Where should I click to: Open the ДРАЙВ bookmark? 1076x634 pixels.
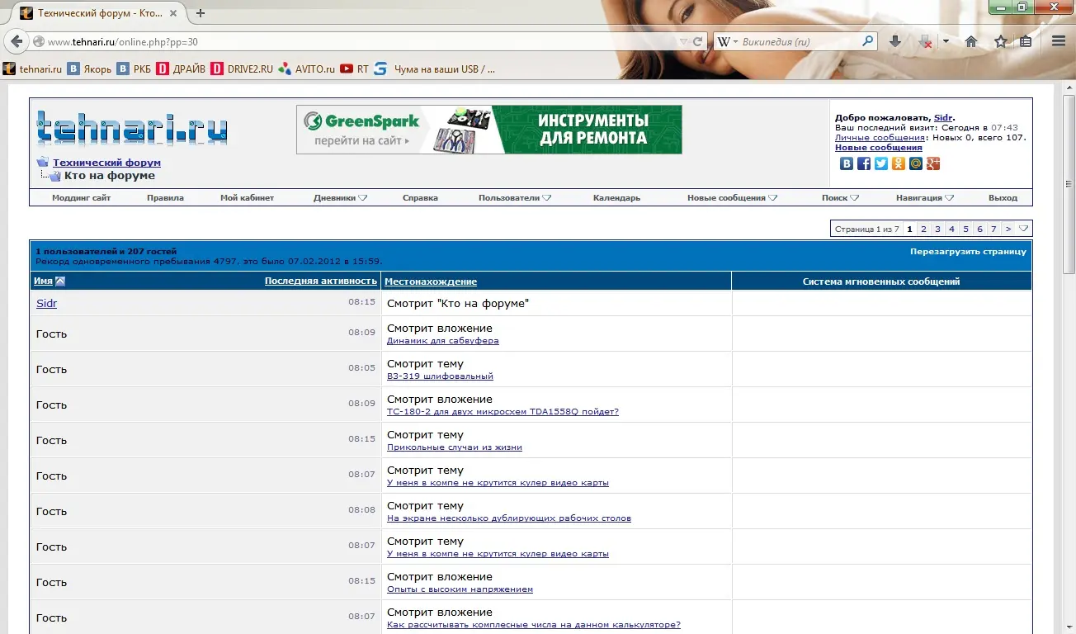click(182, 69)
